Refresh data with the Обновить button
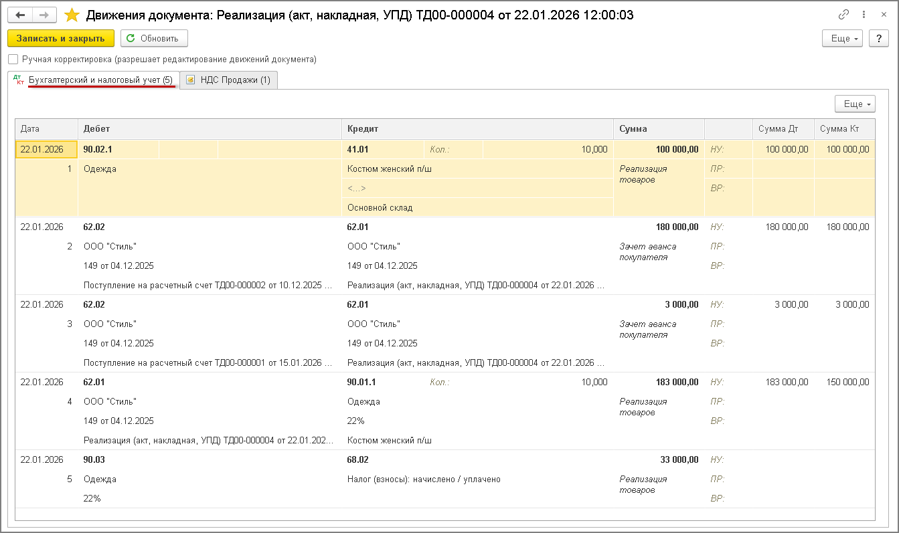 coord(153,39)
